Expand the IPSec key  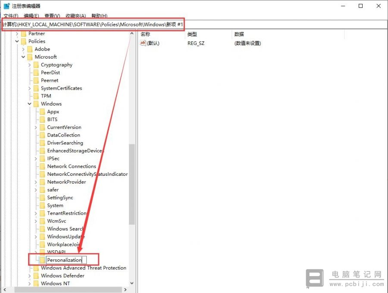click(36, 159)
